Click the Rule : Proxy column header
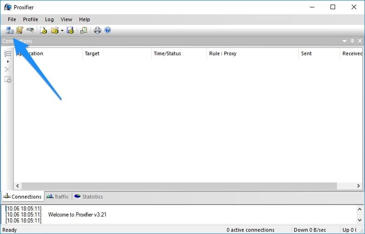Viewport: 365px width, 234px height. (x=222, y=53)
